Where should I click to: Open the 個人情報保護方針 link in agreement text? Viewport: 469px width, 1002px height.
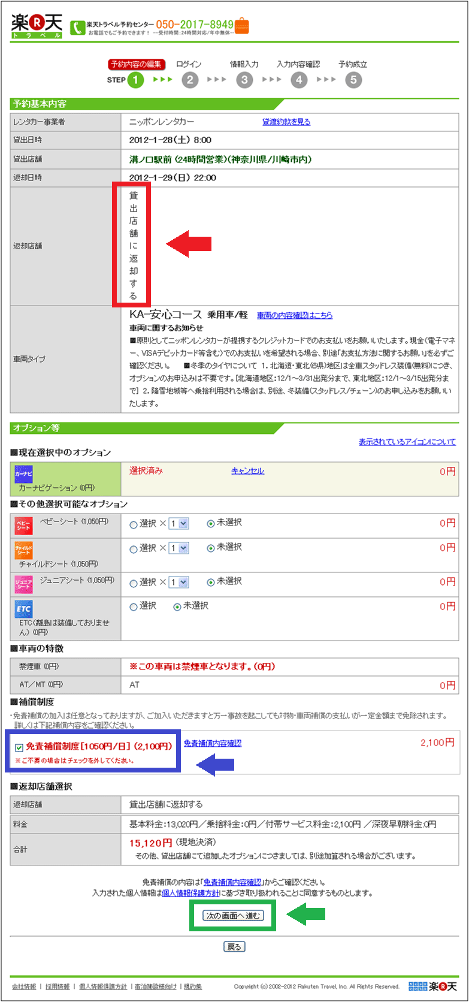[191, 893]
